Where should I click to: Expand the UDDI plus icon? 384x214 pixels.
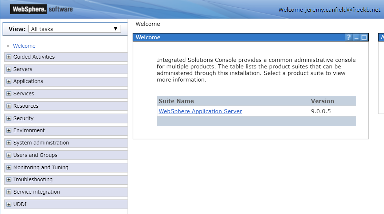(9, 204)
